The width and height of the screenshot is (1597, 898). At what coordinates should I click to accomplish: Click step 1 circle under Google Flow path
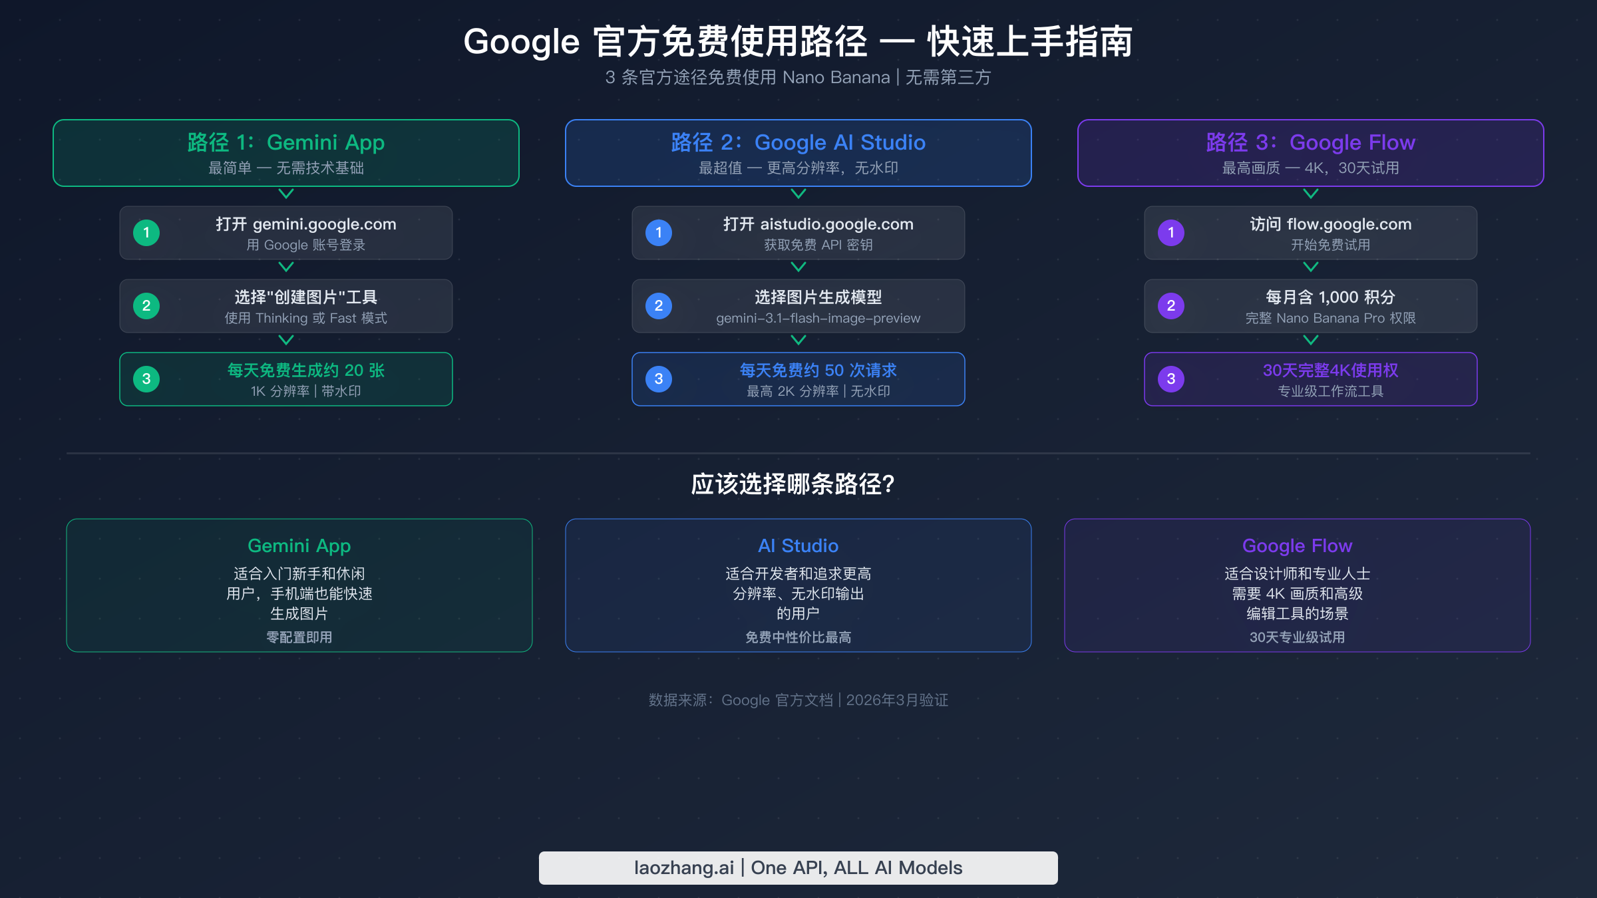pyautogui.click(x=1170, y=233)
